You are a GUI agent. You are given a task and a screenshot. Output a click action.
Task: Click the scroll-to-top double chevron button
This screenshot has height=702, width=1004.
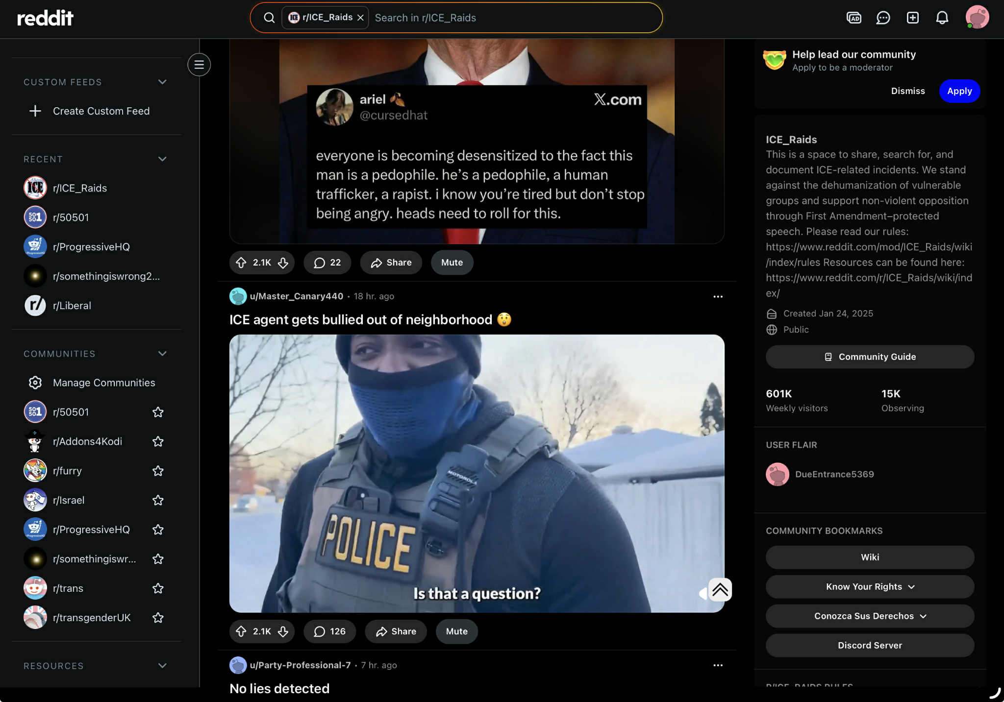[720, 590]
